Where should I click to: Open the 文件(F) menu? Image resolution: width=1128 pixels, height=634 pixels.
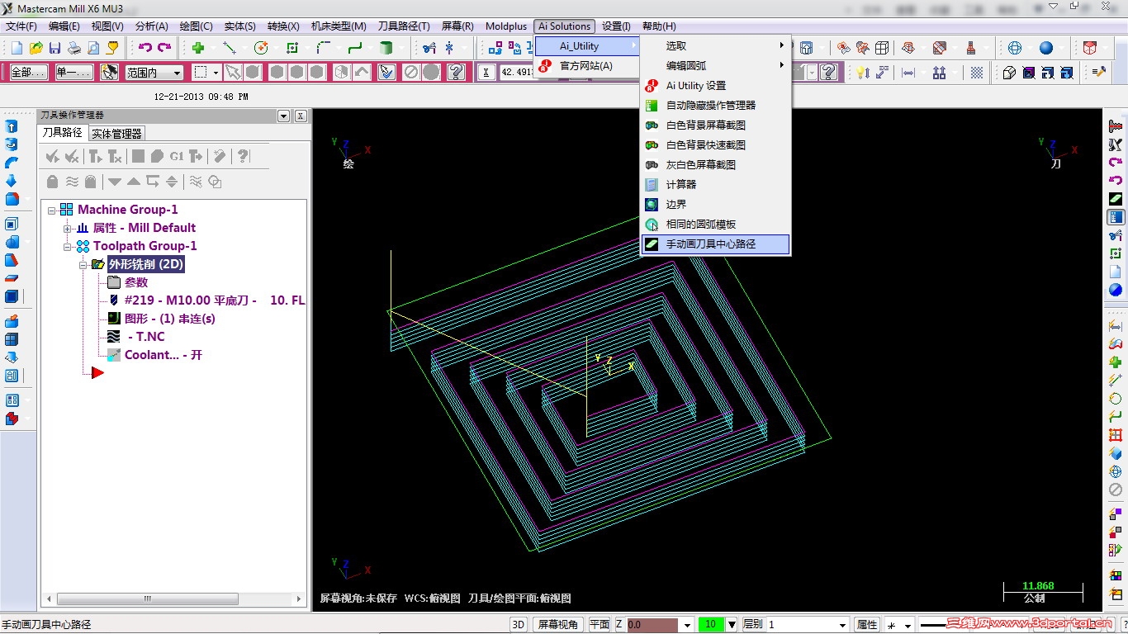21,26
